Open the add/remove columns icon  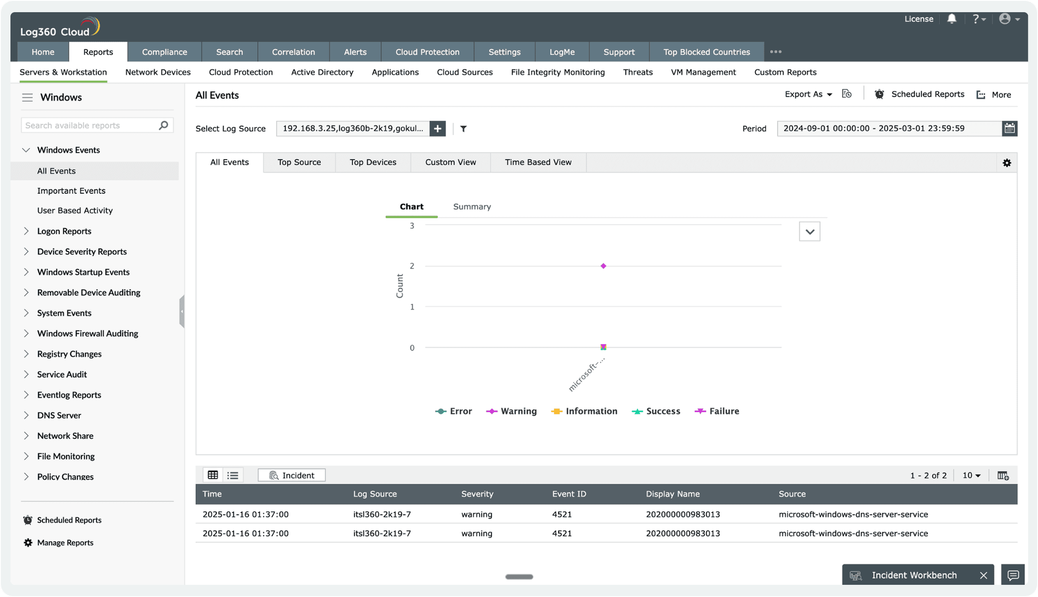[x=1003, y=476]
